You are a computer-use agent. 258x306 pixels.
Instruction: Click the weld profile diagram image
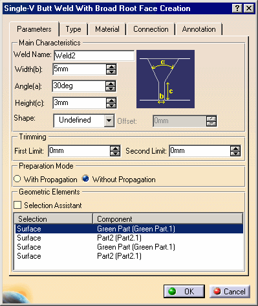(x=166, y=79)
